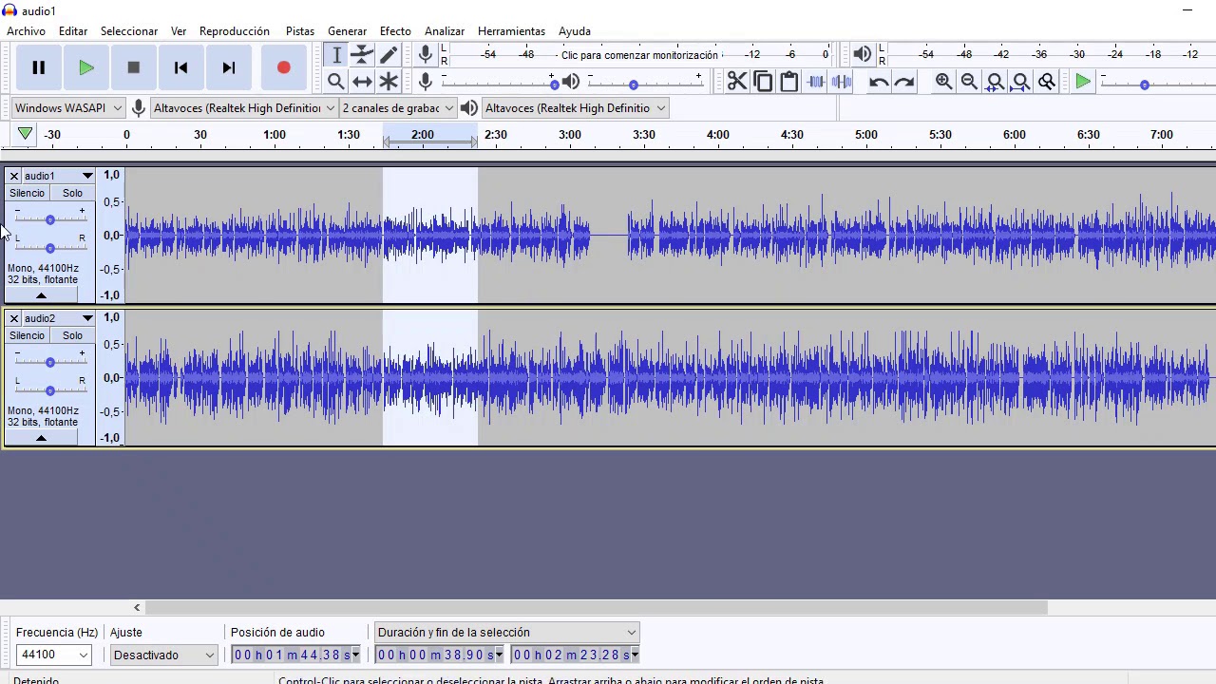Stop playback with the Stop button
This screenshot has width=1216, height=684.
click(x=134, y=67)
